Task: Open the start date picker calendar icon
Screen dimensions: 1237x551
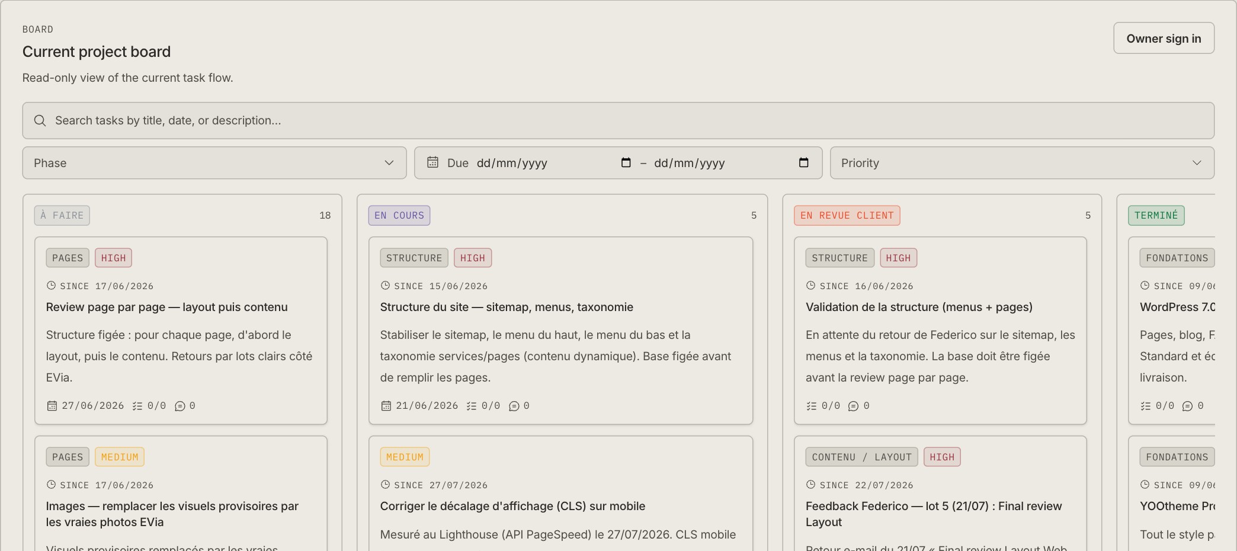Action: 626,162
